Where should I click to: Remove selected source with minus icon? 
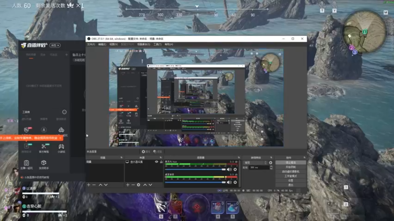point(133,185)
